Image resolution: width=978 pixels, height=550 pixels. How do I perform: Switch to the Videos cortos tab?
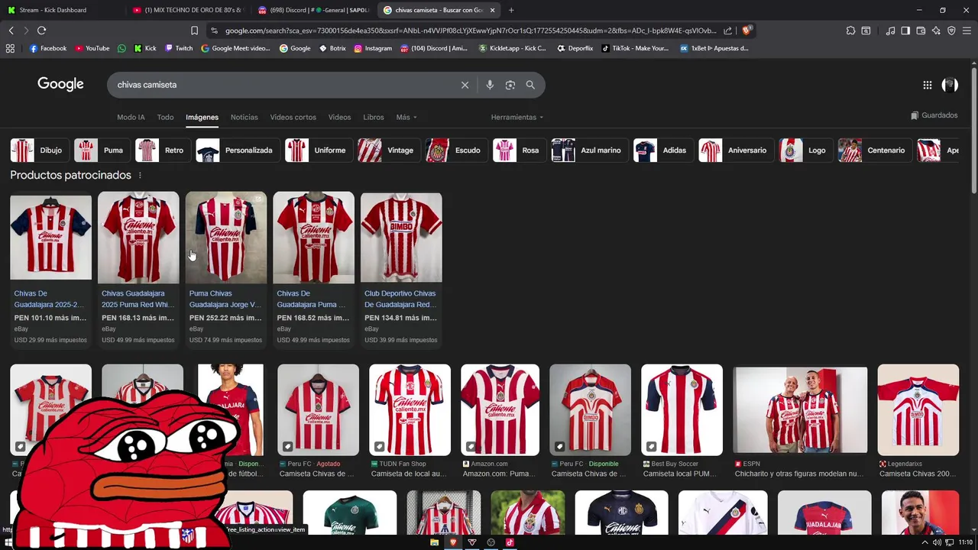point(293,117)
